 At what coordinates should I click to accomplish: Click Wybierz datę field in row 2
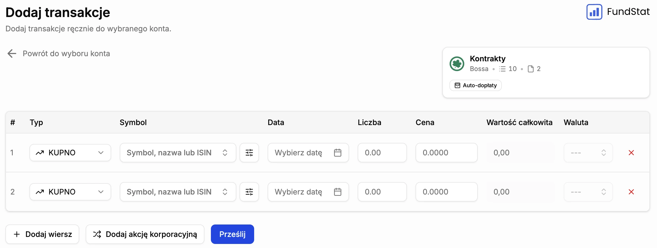click(x=308, y=192)
